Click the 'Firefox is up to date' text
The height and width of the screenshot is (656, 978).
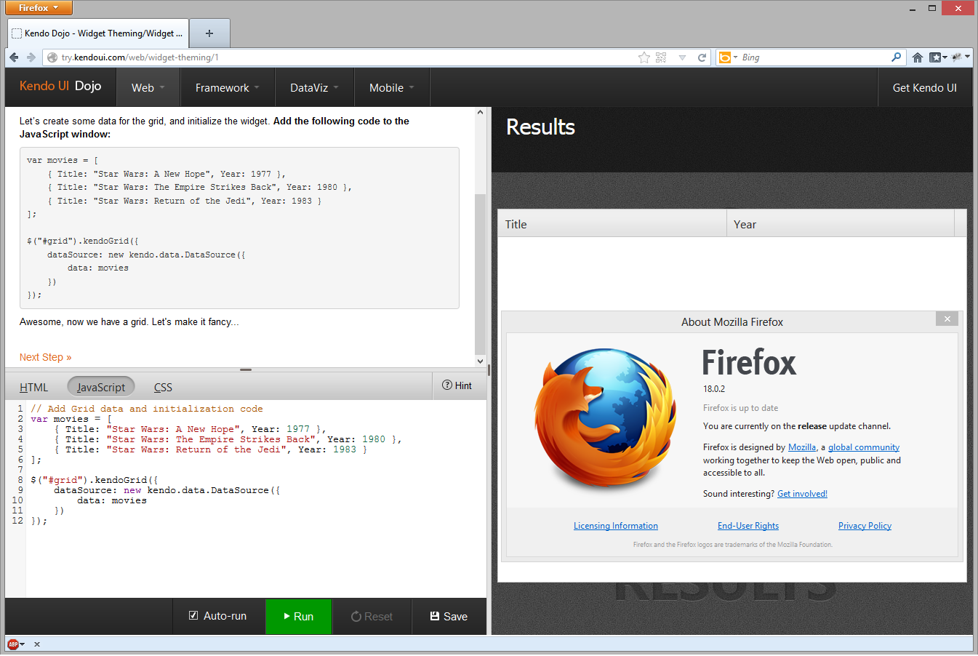pos(740,408)
